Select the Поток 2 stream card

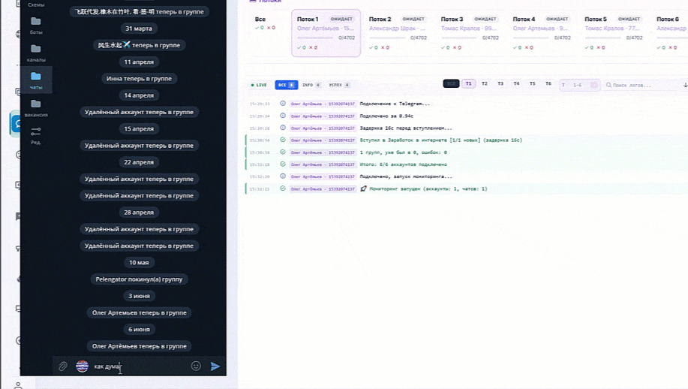[x=398, y=33]
